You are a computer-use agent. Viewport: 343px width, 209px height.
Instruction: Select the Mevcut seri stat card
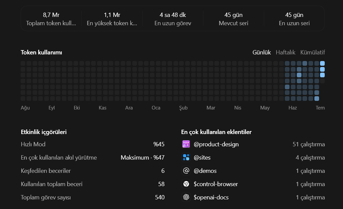pos(233,19)
